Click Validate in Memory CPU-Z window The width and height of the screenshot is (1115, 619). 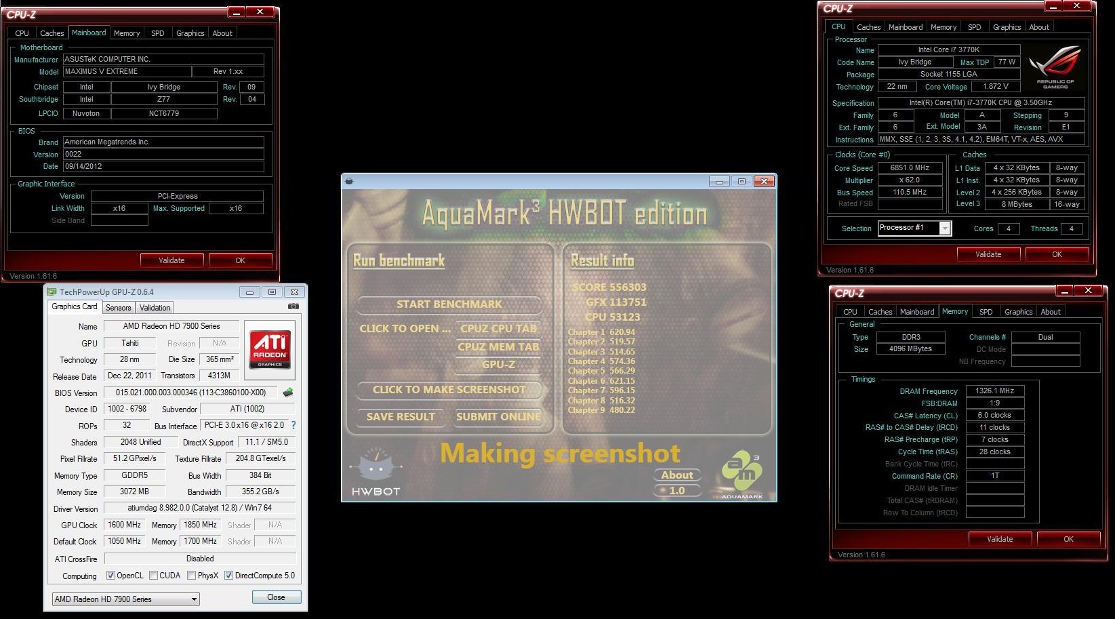coord(1000,539)
